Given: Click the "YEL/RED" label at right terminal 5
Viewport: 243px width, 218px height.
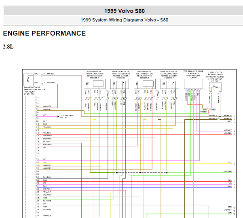Looking at the screenshot, I should tap(228, 133).
